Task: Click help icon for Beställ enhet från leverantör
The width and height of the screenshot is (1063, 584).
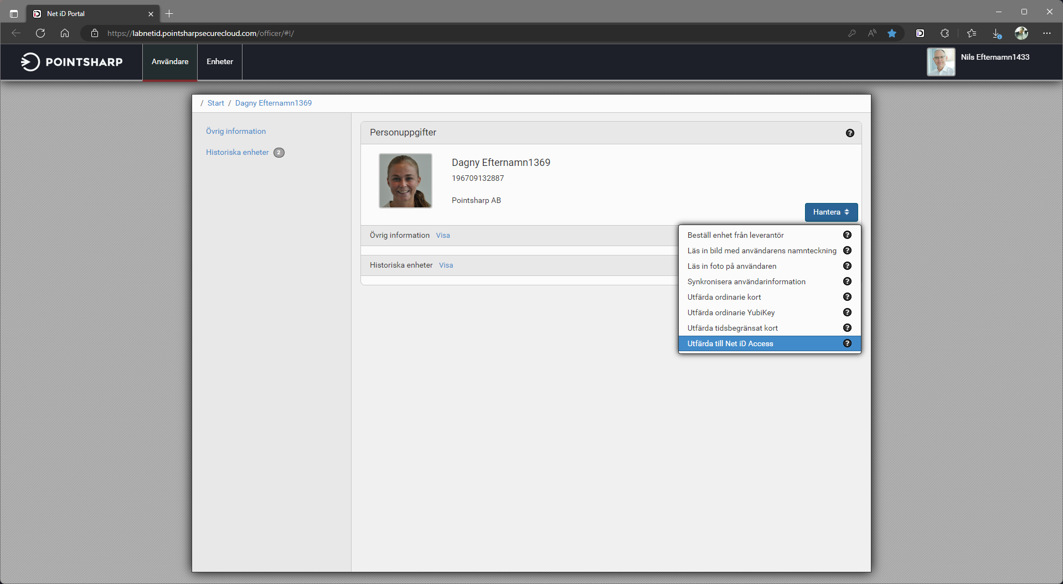Action: [847, 235]
